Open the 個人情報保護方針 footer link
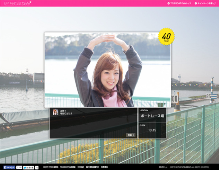The image size is (219, 170). (x=93, y=167)
